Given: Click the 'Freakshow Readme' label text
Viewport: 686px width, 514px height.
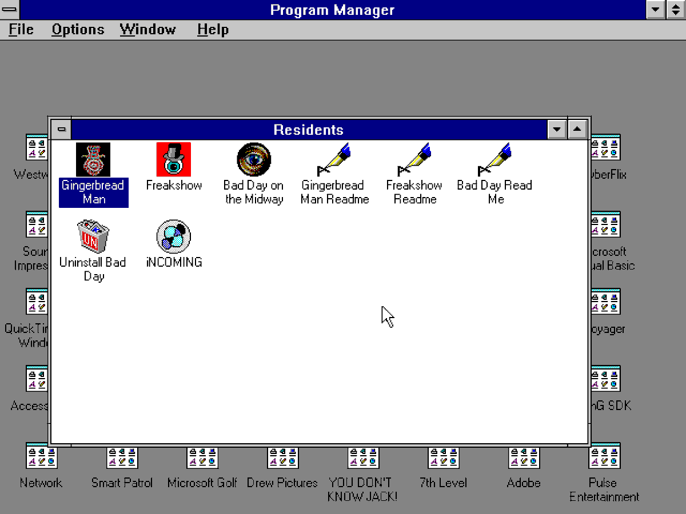Looking at the screenshot, I should 415,192.
